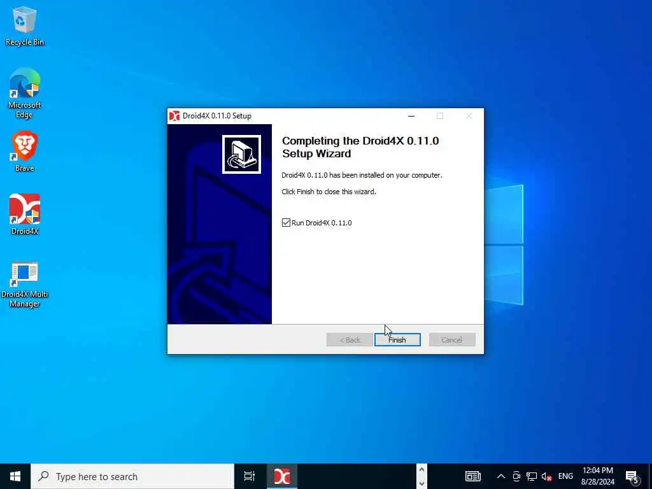Click the News and interests taskbar icon
The height and width of the screenshot is (489, 652).
tap(473, 476)
